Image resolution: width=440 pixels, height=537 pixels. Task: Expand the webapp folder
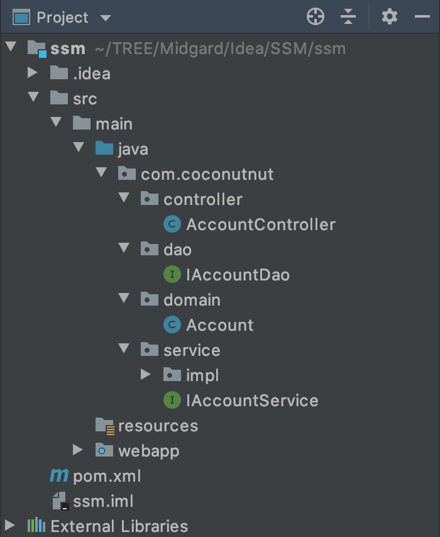pyautogui.click(x=78, y=451)
